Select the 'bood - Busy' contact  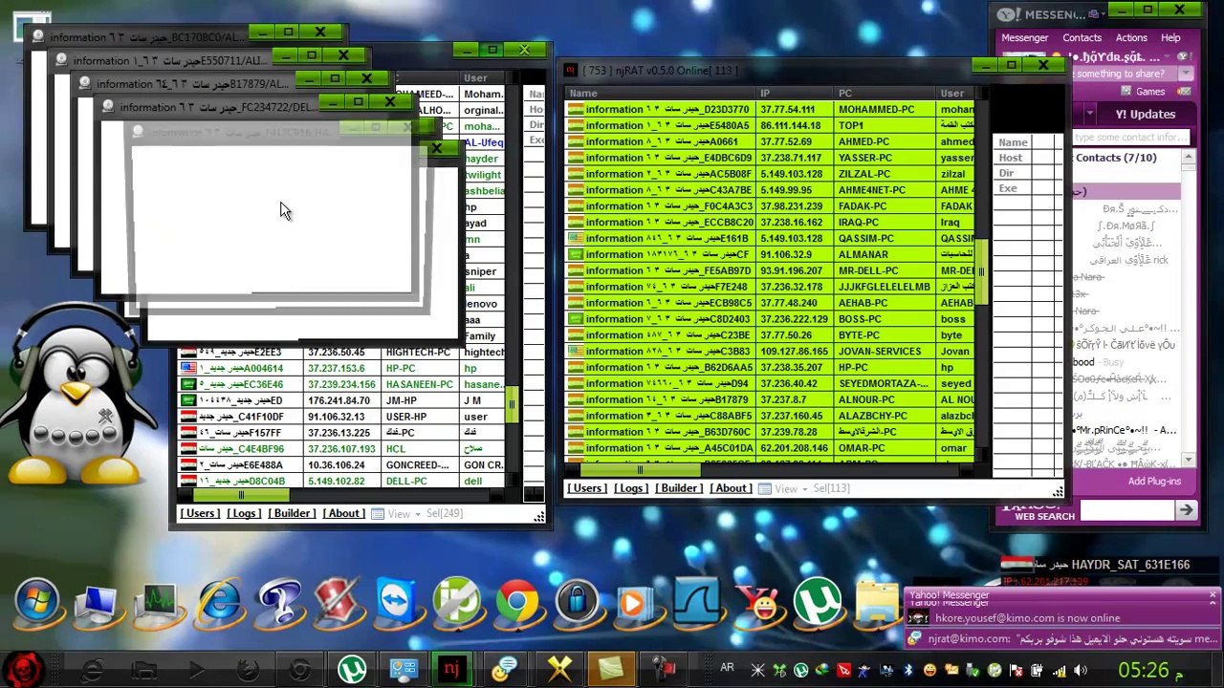(x=1099, y=363)
